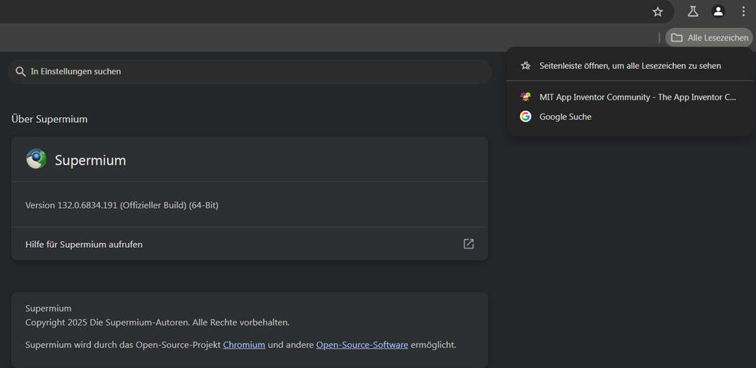The image size is (756, 368).
Task: Click the version 132.0.6834.191 text
Action: click(x=122, y=205)
